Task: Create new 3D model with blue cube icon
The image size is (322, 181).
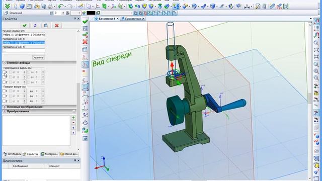Action: pyautogui.click(x=22, y=6)
